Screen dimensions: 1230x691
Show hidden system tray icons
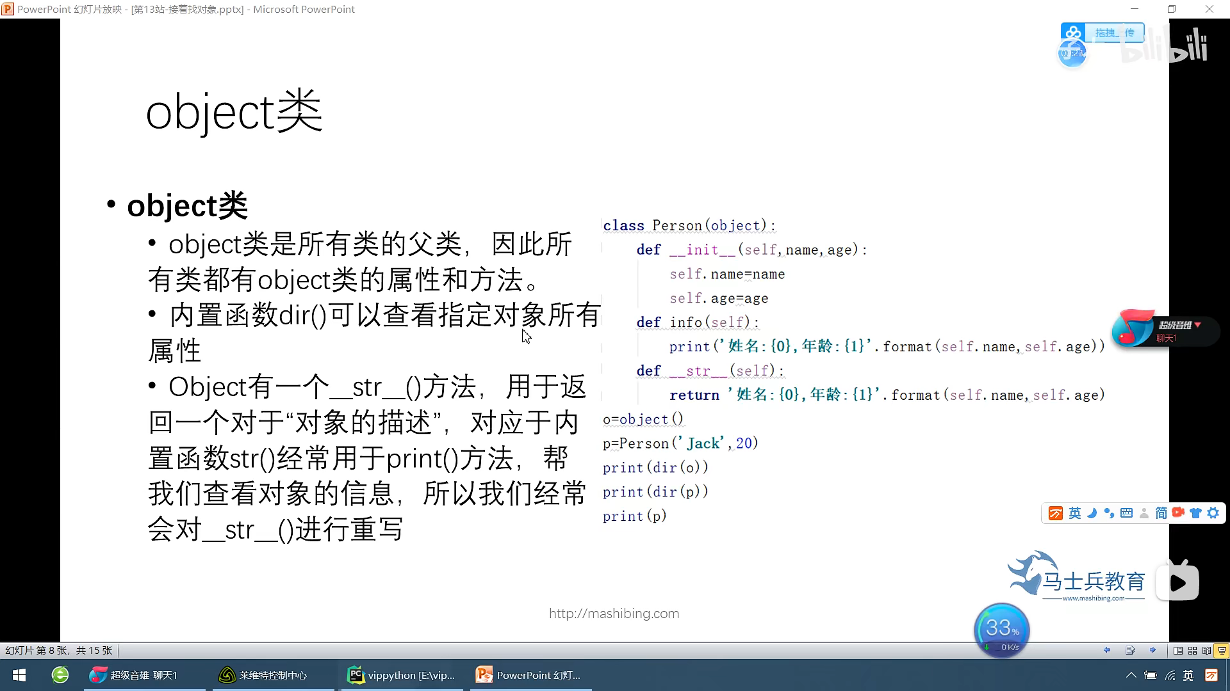pyautogui.click(x=1131, y=675)
